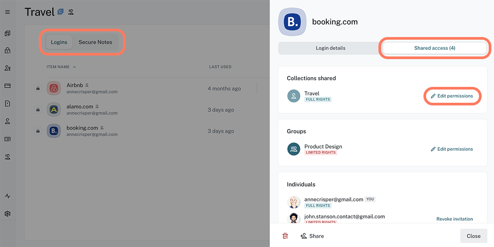Open the activity pulse icon in the sidebar

tap(7, 196)
